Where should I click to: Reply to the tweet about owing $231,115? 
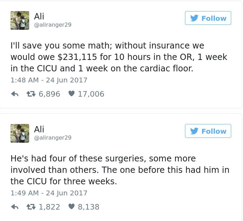tap(15, 94)
